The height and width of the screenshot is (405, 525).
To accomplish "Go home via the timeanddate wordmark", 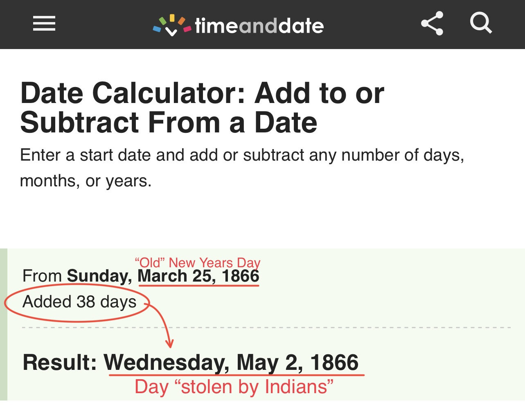I will [x=259, y=26].
